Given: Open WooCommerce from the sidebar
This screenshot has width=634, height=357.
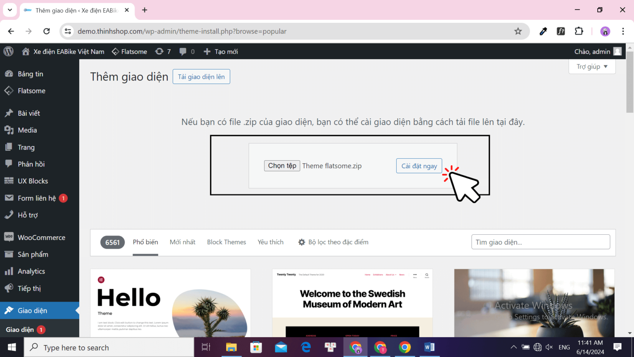Looking at the screenshot, I should tap(41, 237).
